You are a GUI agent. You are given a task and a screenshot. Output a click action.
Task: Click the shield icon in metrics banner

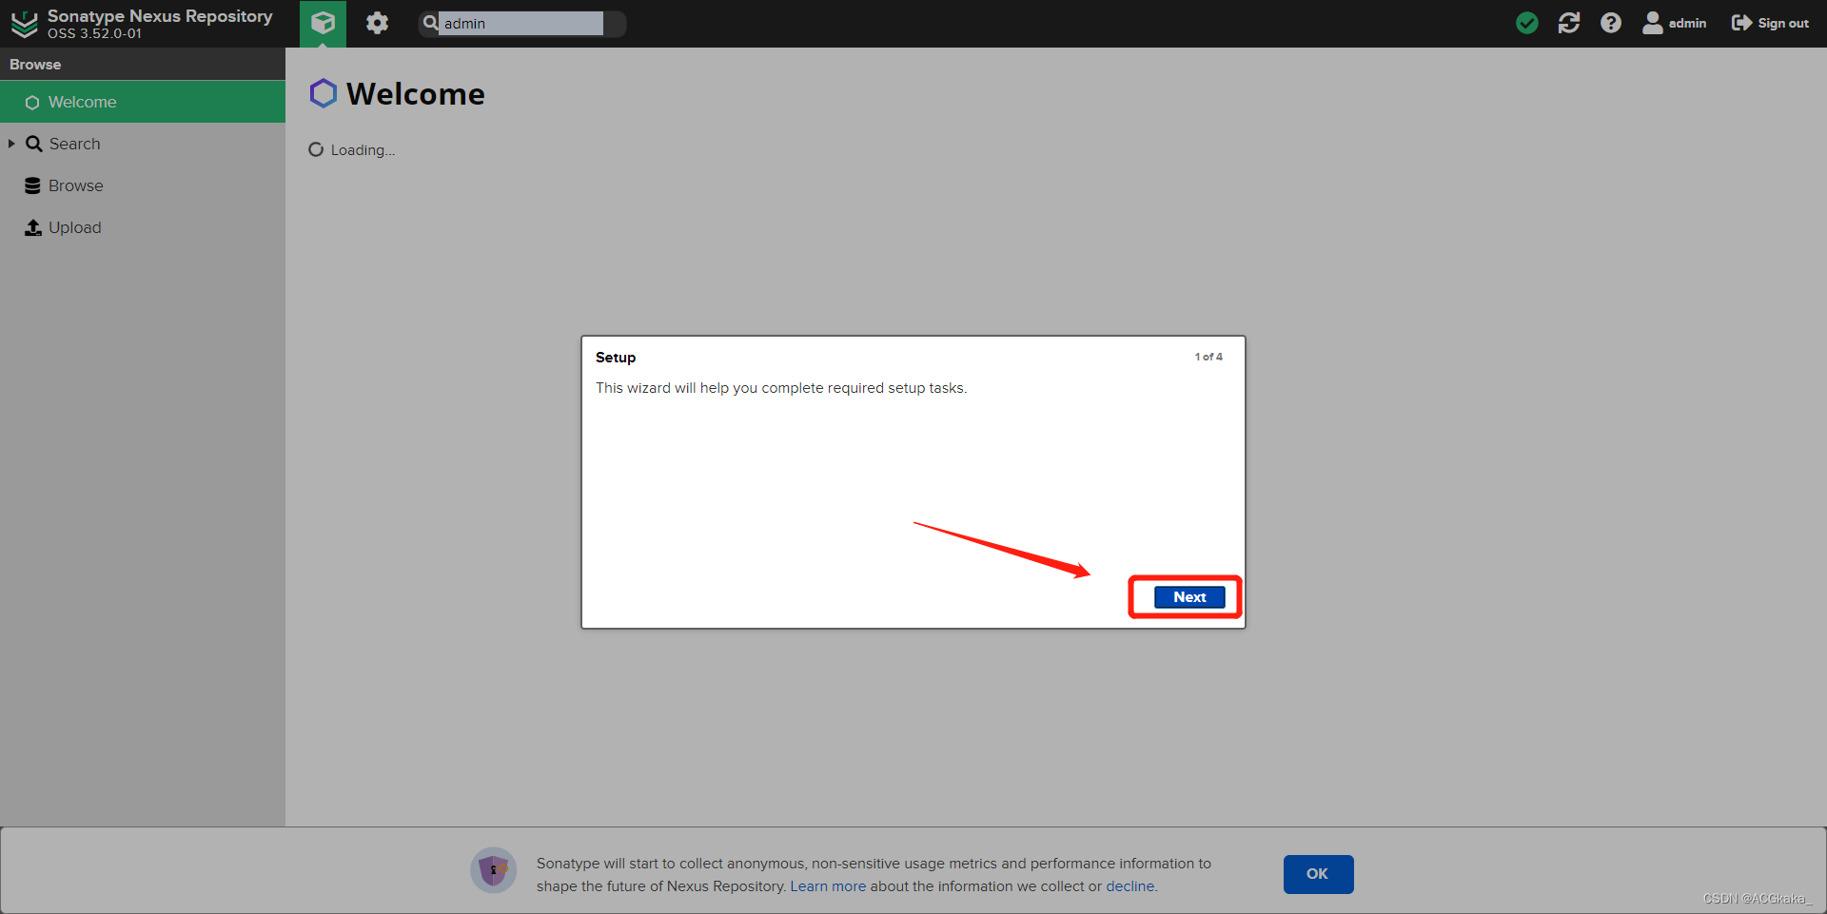[x=494, y=870]
